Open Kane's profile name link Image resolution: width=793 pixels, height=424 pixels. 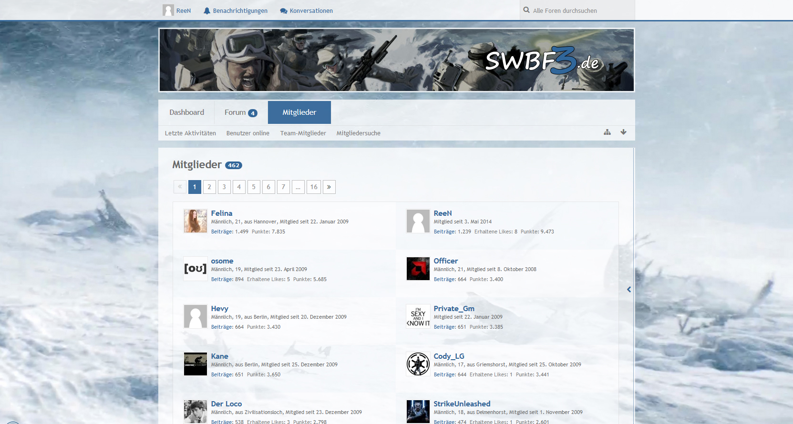(x=220, y=356)
